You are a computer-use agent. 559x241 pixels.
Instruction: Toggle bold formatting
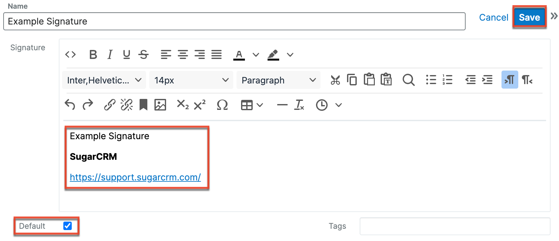click(x=93, y=54)
